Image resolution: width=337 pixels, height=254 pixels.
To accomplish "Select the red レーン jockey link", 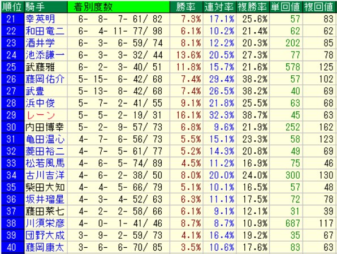I will click(x=40, y=115).
